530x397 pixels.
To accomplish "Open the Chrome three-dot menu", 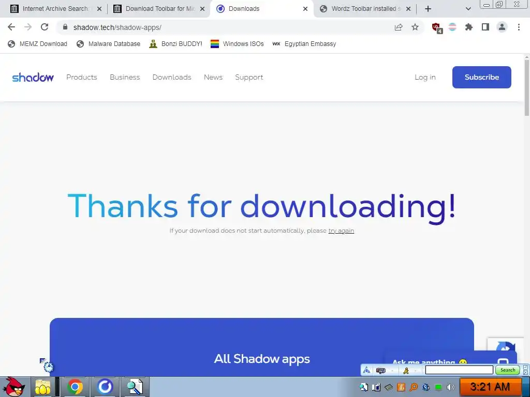I will 519,27.
